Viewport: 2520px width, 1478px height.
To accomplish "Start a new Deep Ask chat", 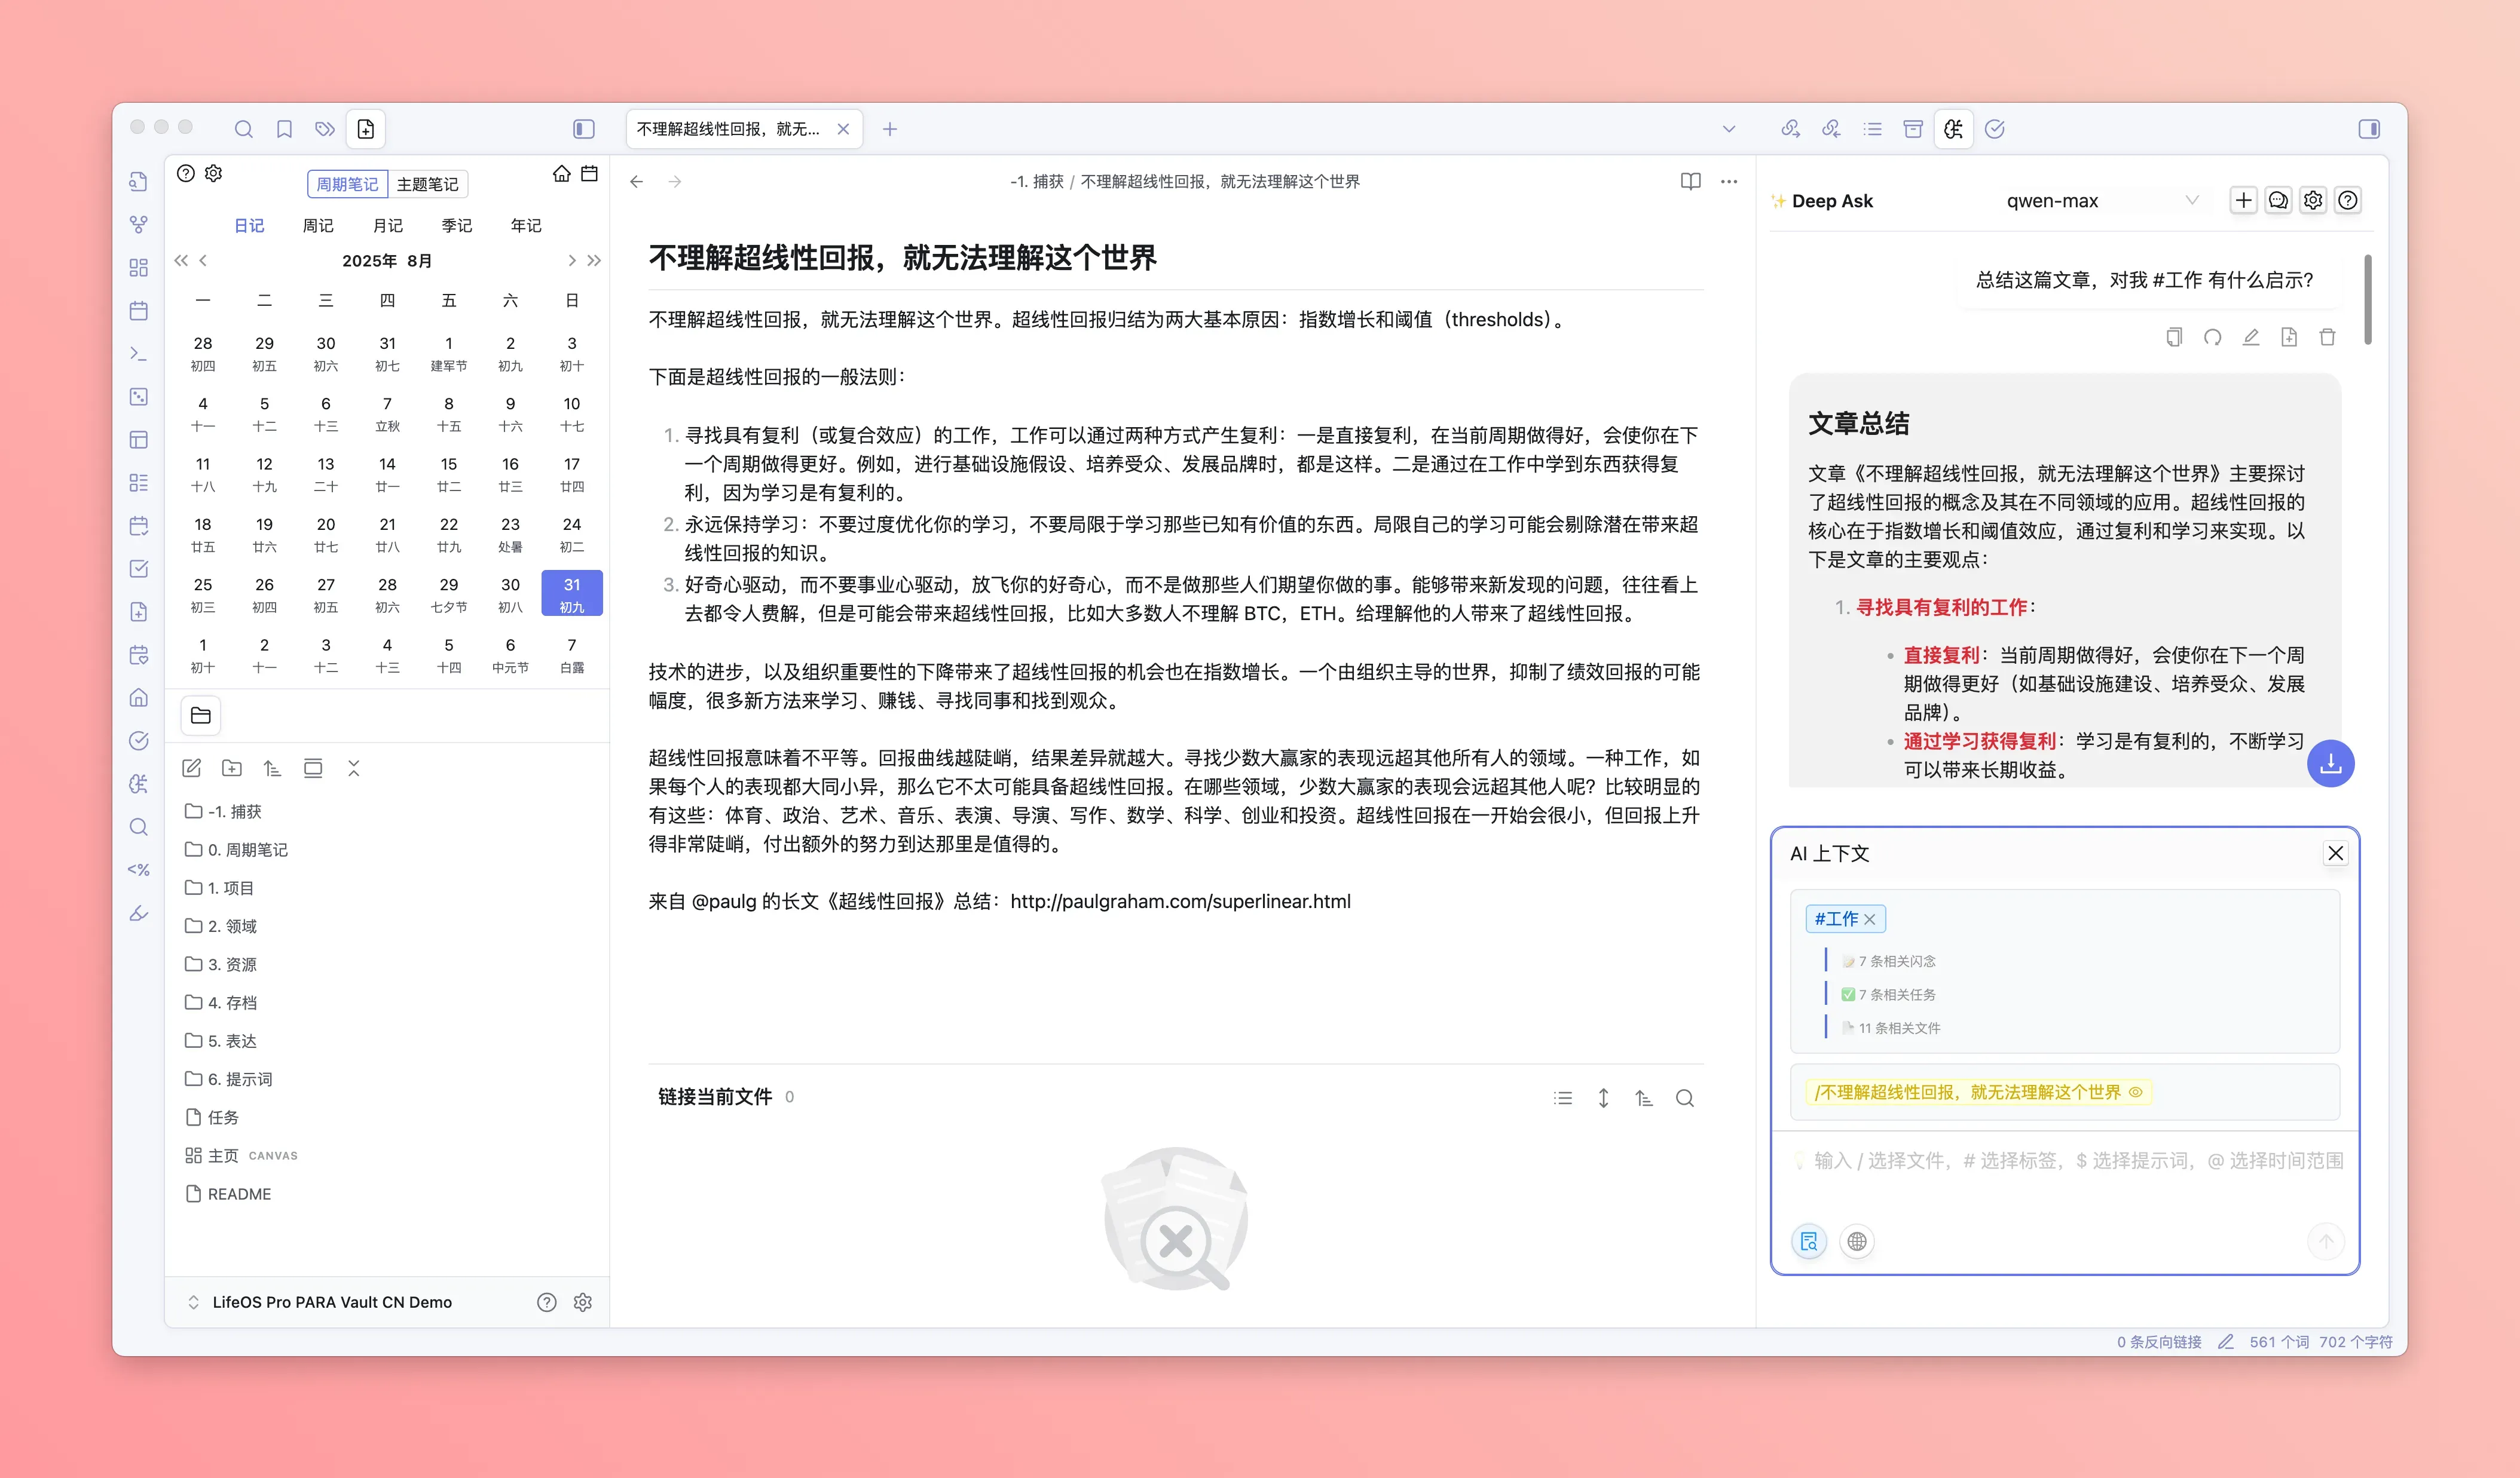I will (x=2243, y=201).
